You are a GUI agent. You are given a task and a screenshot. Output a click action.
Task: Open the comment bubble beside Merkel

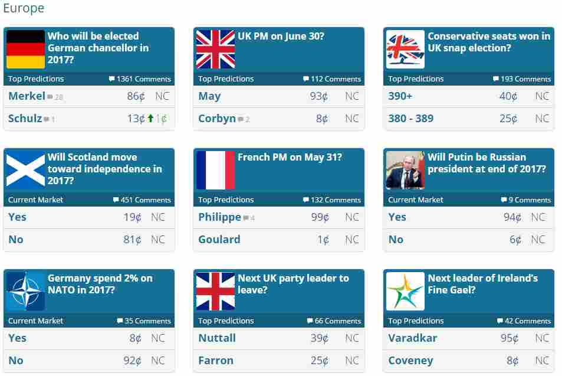tap(50, 97)
